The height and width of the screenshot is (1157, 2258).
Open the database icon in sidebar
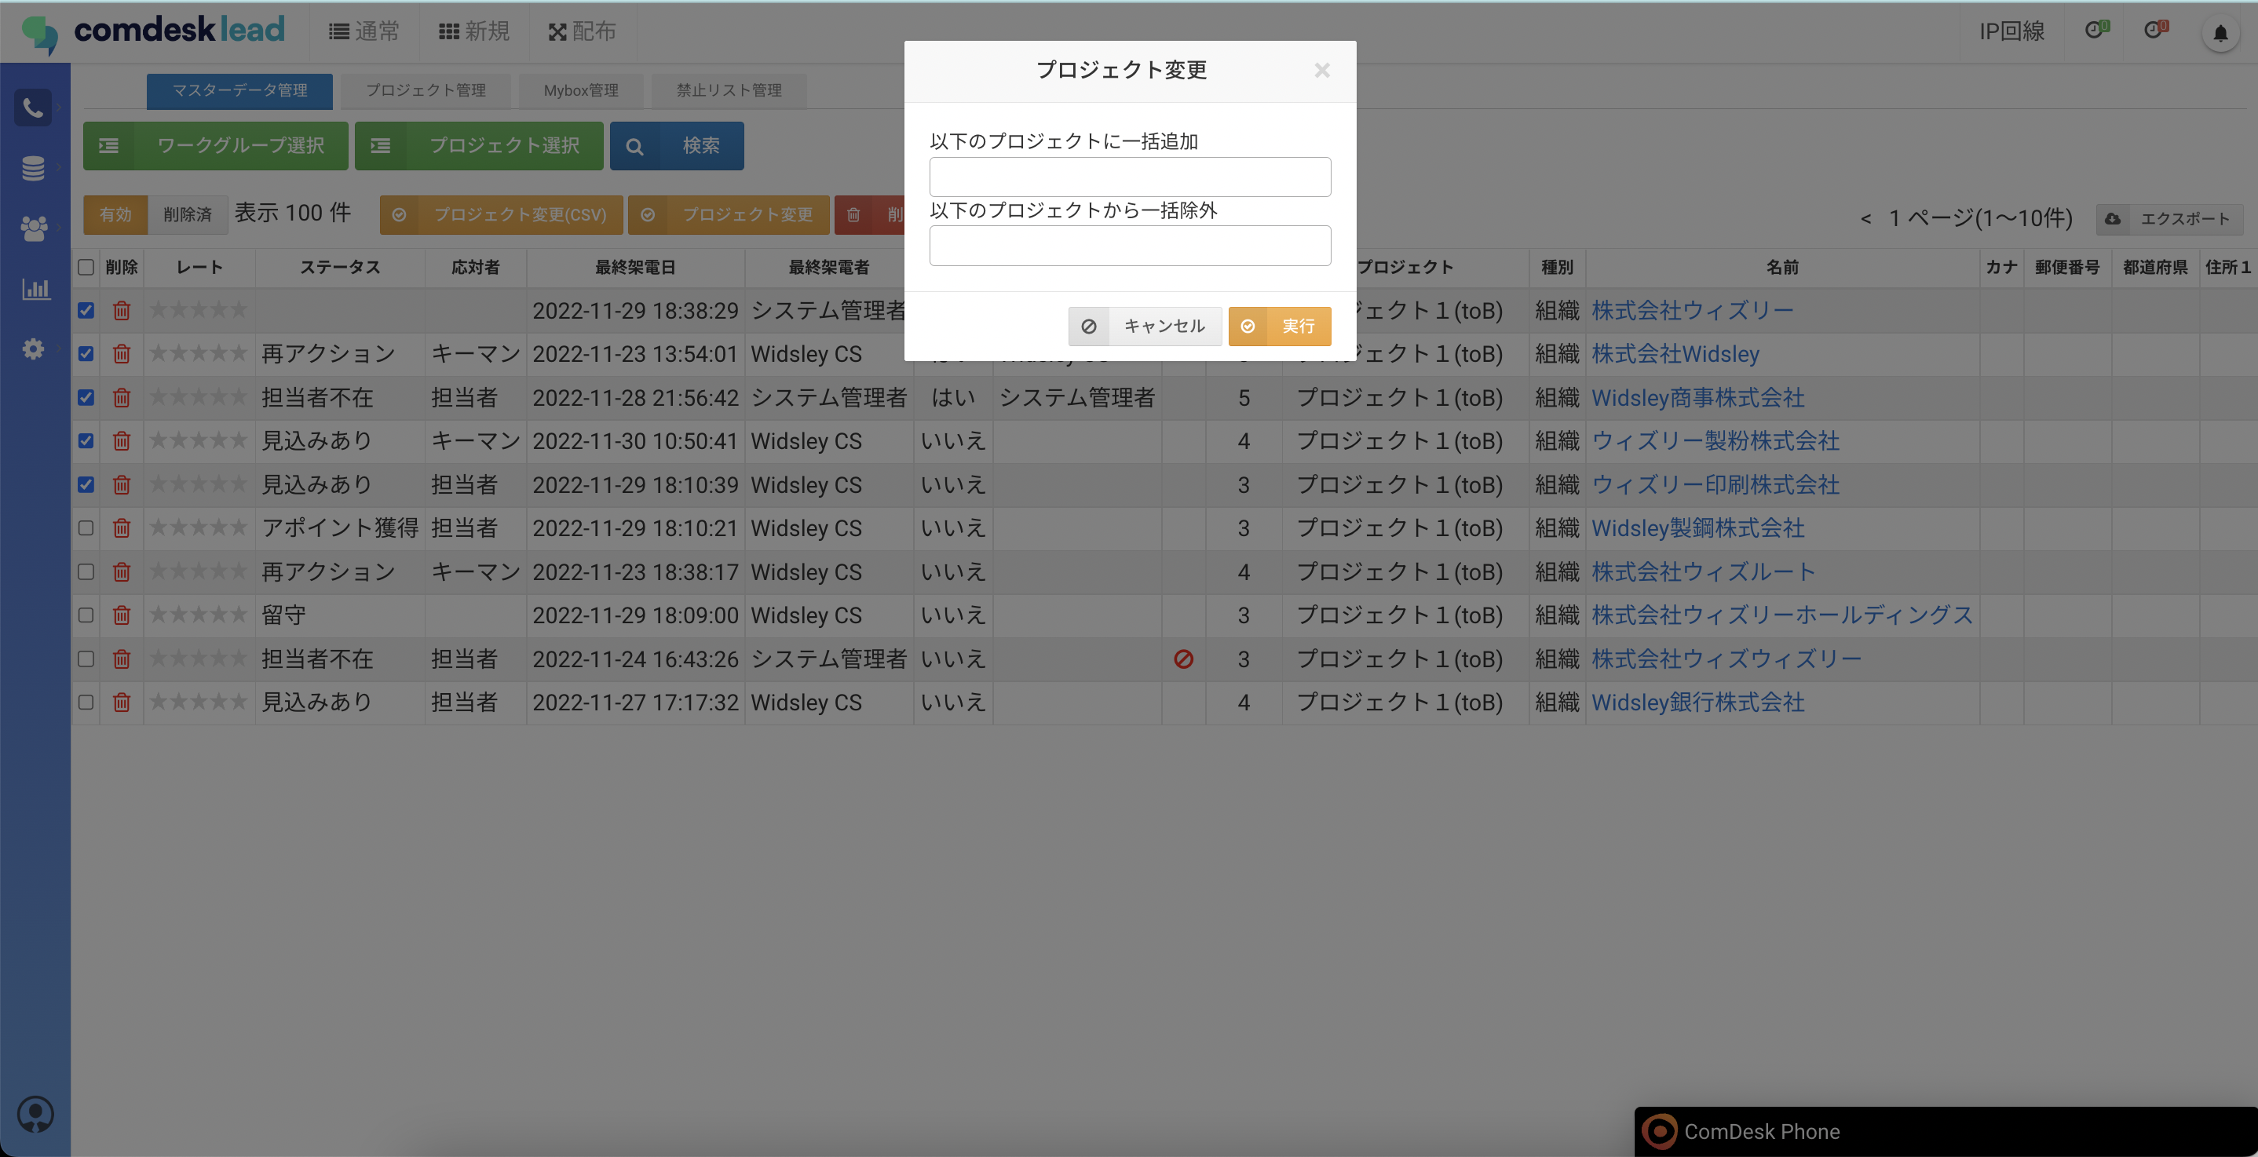(33, 167)
